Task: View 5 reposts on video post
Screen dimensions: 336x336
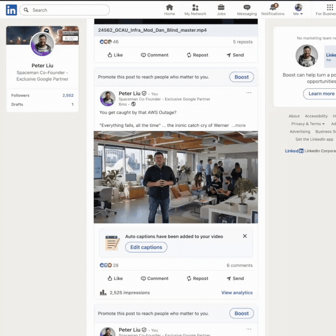Action: point(243,42)
